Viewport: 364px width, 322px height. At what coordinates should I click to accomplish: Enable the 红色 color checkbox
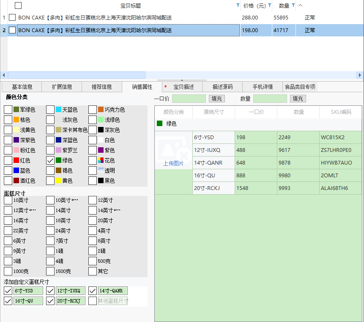click(8, 160)
